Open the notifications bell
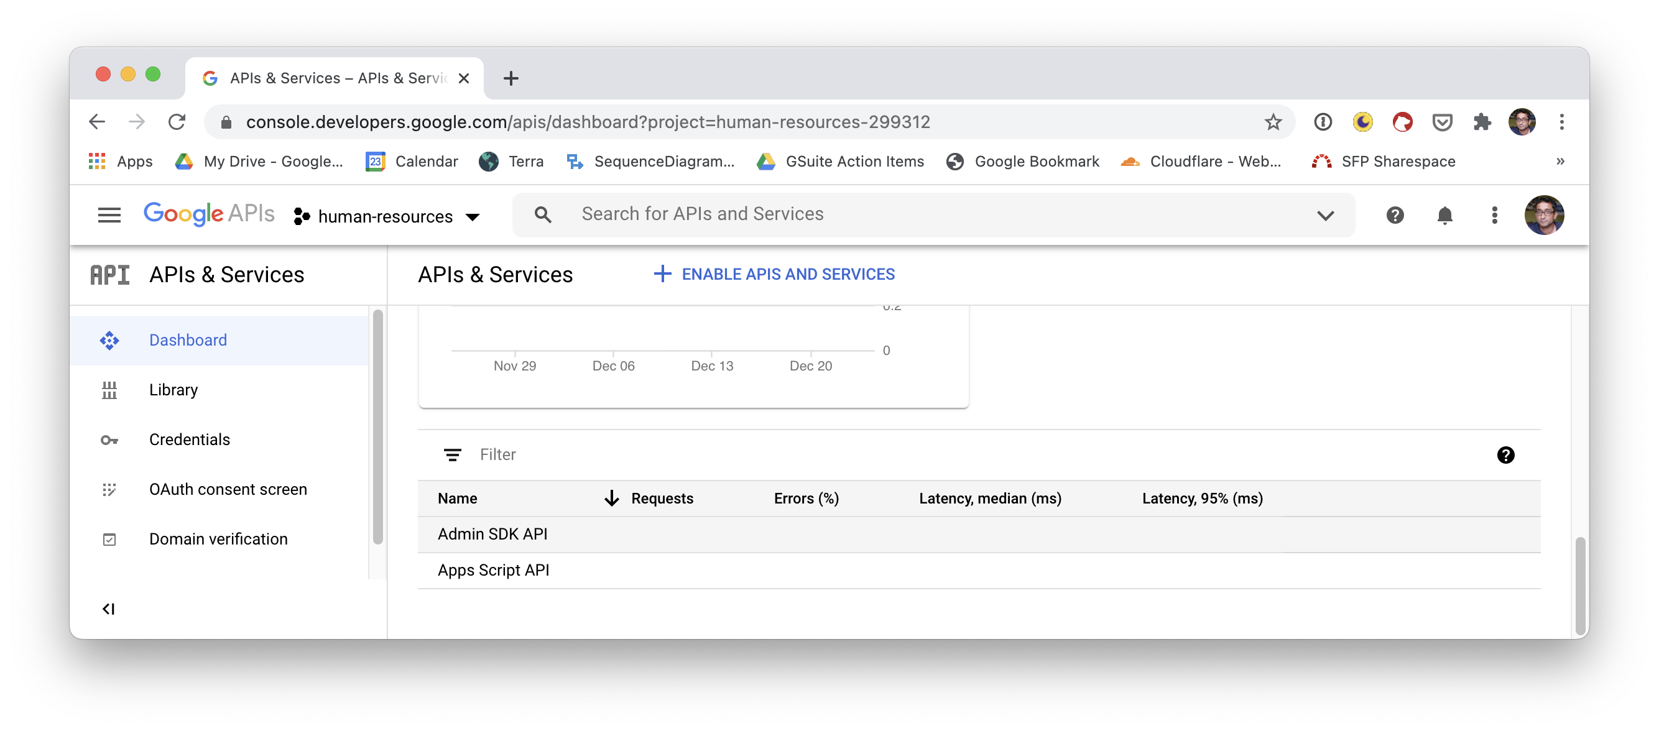This screenshot has height=731, width=1659. click(1444, 215)
